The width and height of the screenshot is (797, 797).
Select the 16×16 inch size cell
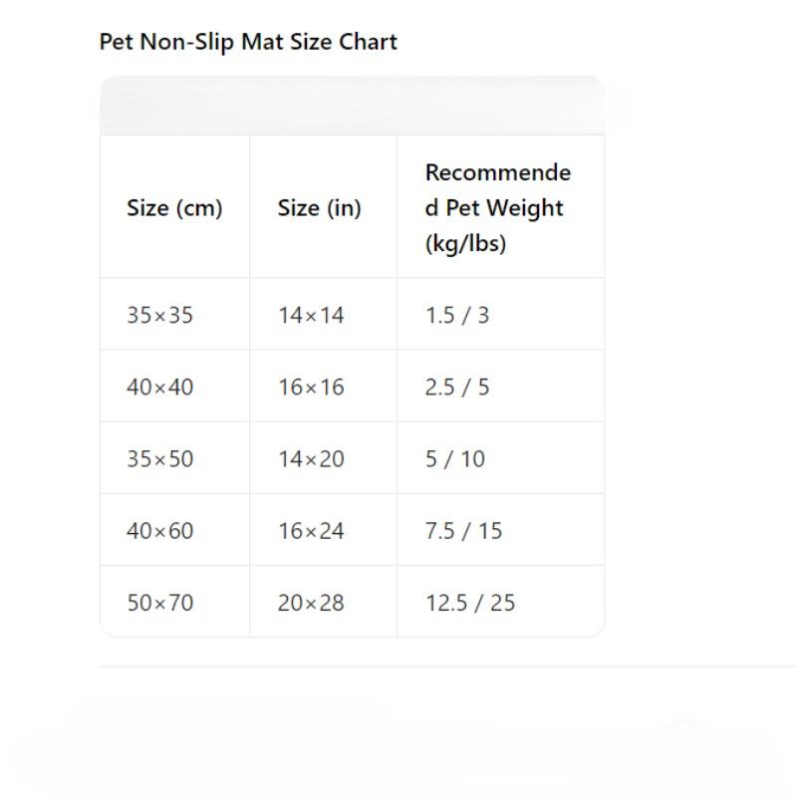323,387
